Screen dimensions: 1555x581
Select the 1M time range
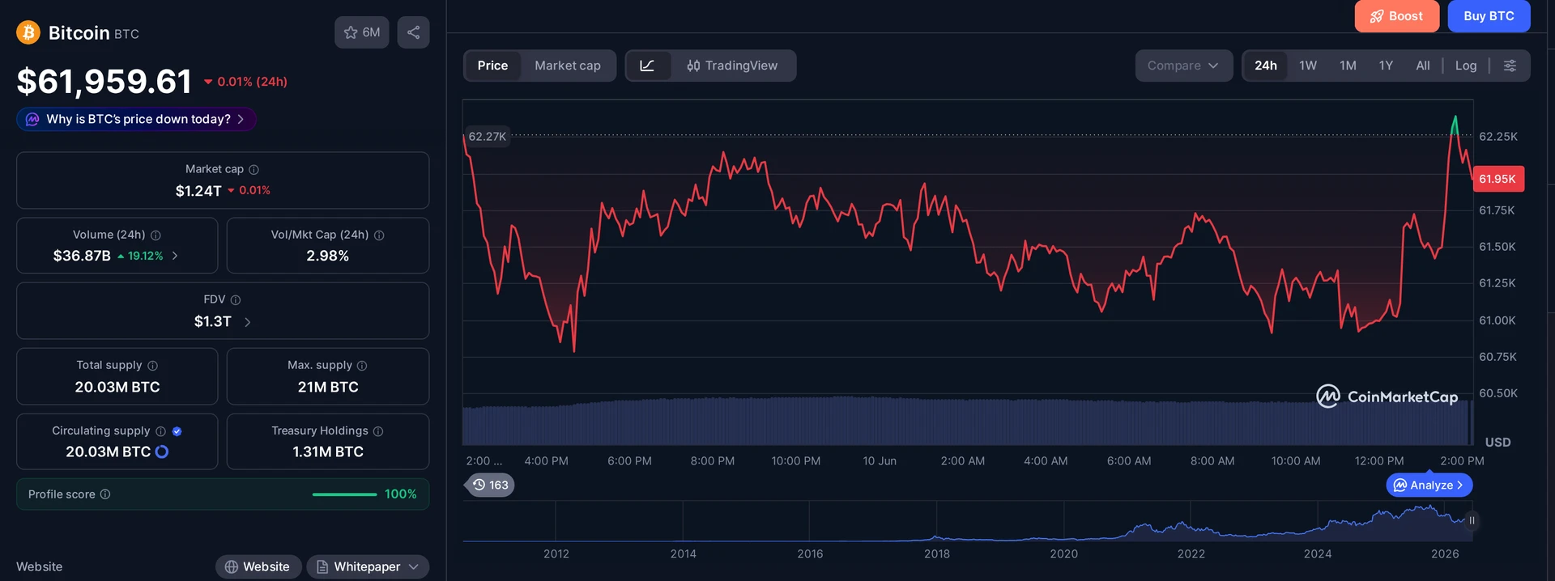1348,66
